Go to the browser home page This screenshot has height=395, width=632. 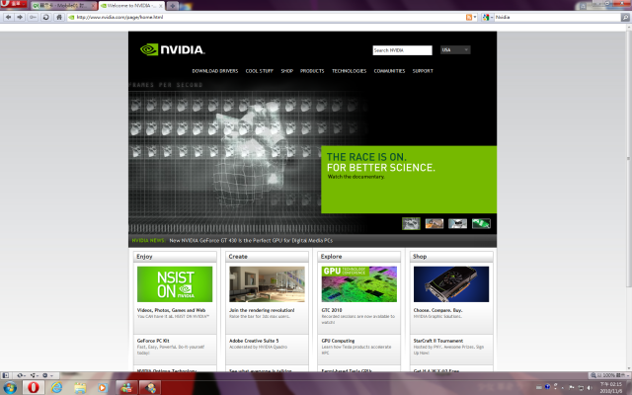pos(59,18)
